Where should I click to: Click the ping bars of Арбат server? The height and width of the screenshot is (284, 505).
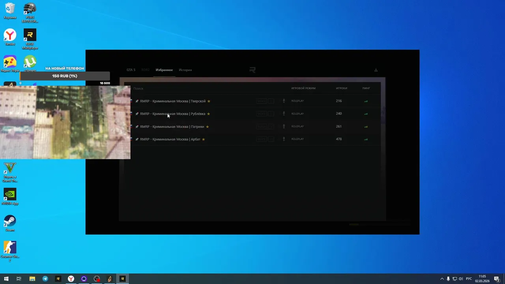(x=366, y=139)
